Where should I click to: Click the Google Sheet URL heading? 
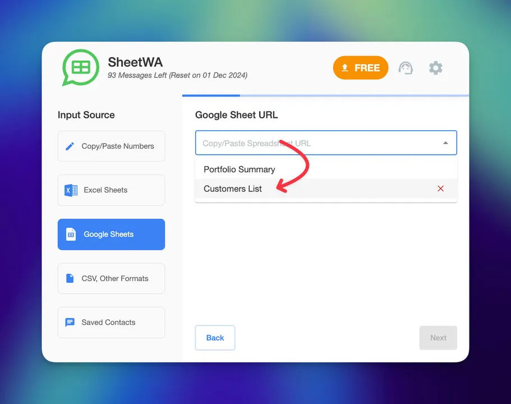click(x=237, y=115)
